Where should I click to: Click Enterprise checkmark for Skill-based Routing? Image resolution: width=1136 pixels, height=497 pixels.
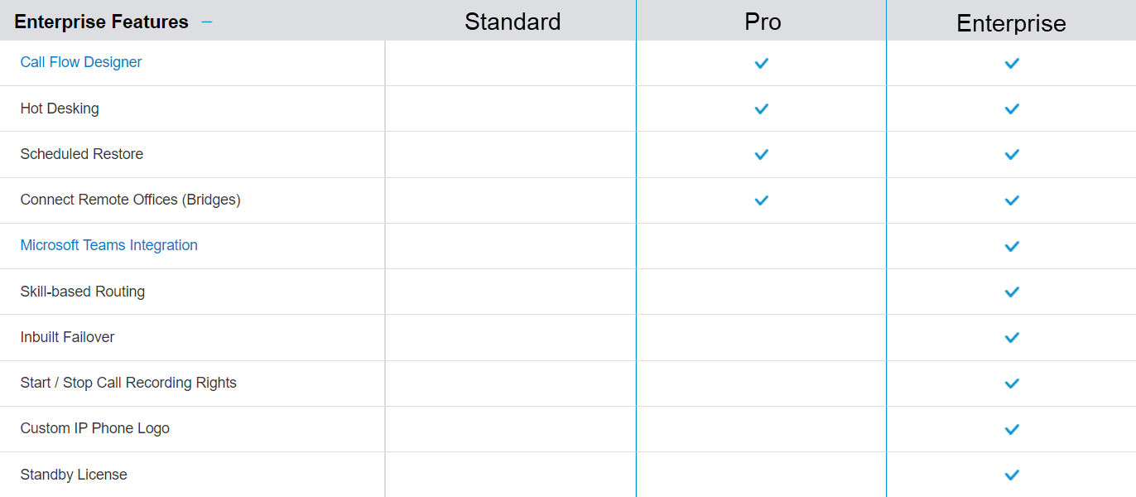(x=1011, y=292)
